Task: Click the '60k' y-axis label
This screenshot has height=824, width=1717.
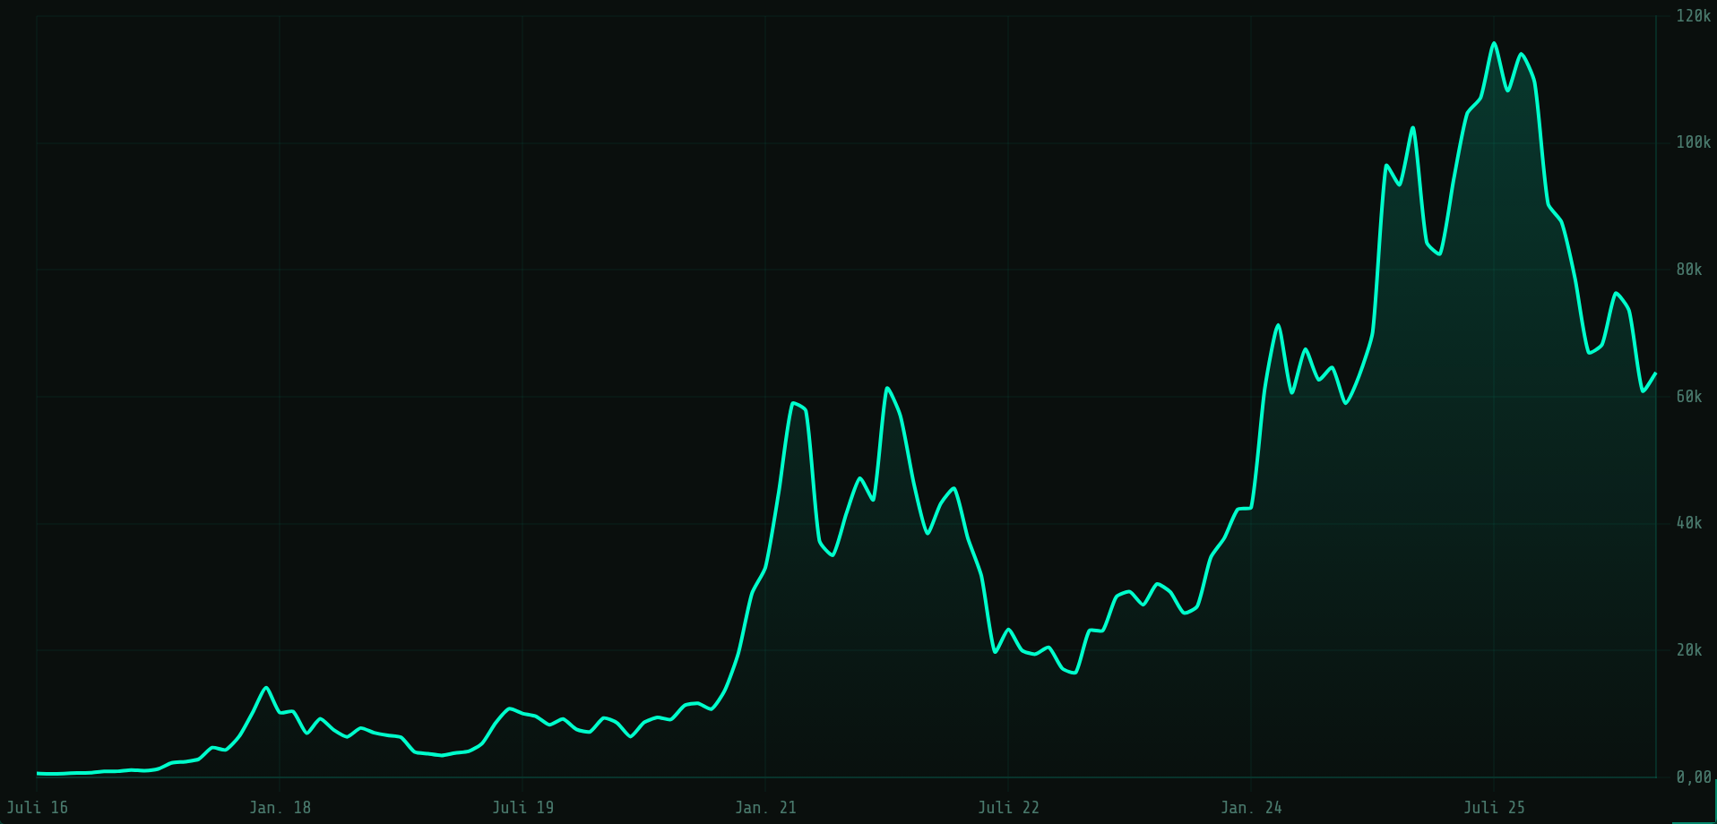Action: tap(1688, 397)
